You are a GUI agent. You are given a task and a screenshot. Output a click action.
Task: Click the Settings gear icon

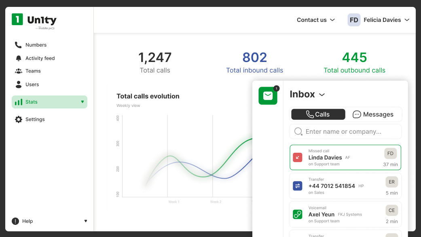click(19, 120)
